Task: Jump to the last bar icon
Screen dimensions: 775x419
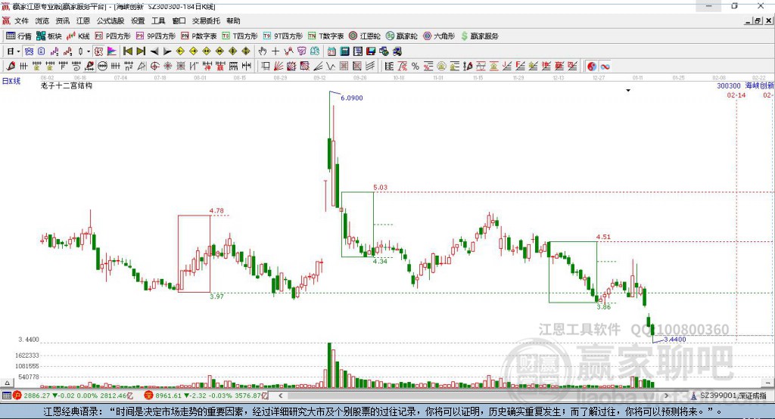Action: click(141, 51)
